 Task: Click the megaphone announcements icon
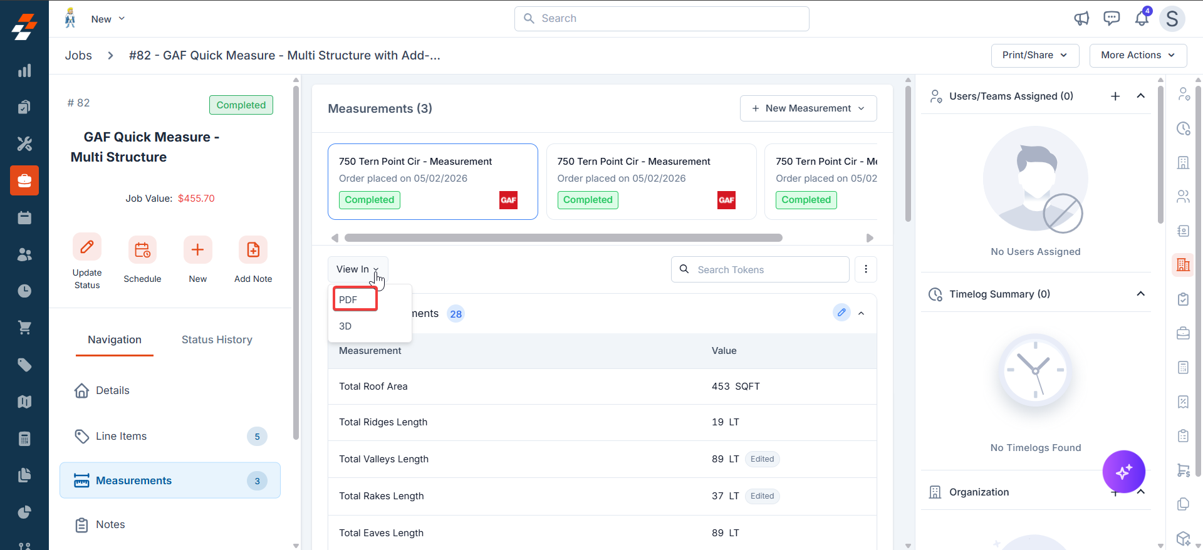[x=1081, y=19]
